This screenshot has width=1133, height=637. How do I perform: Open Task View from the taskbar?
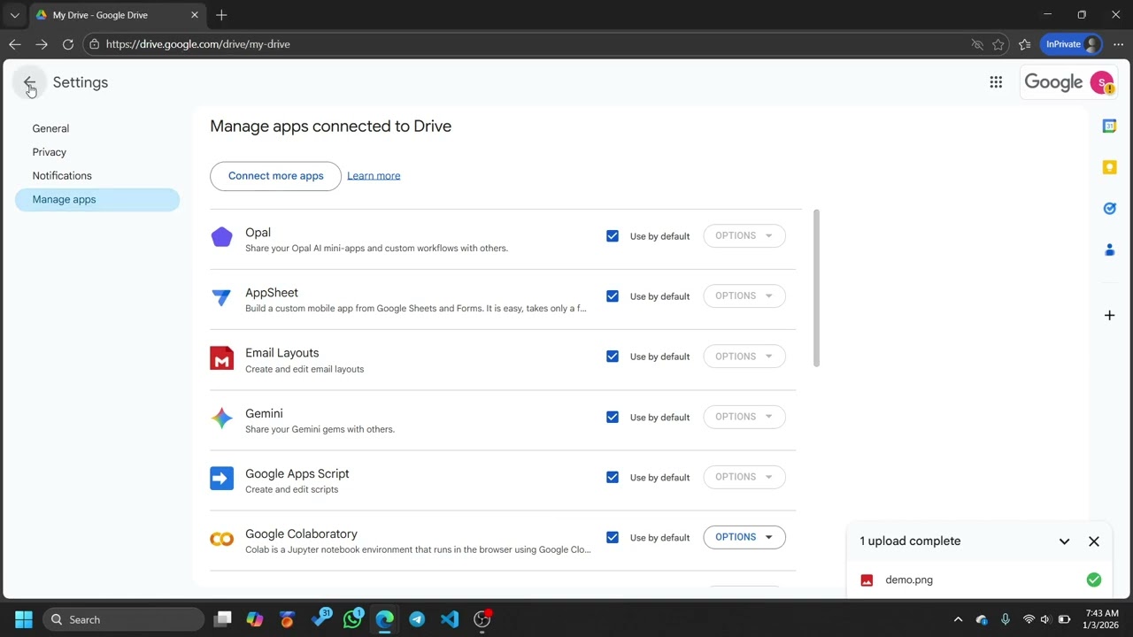click(223, 619)
